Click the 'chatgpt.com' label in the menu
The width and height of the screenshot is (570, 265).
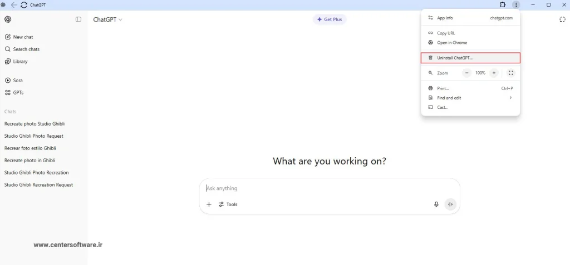(502, 18)
